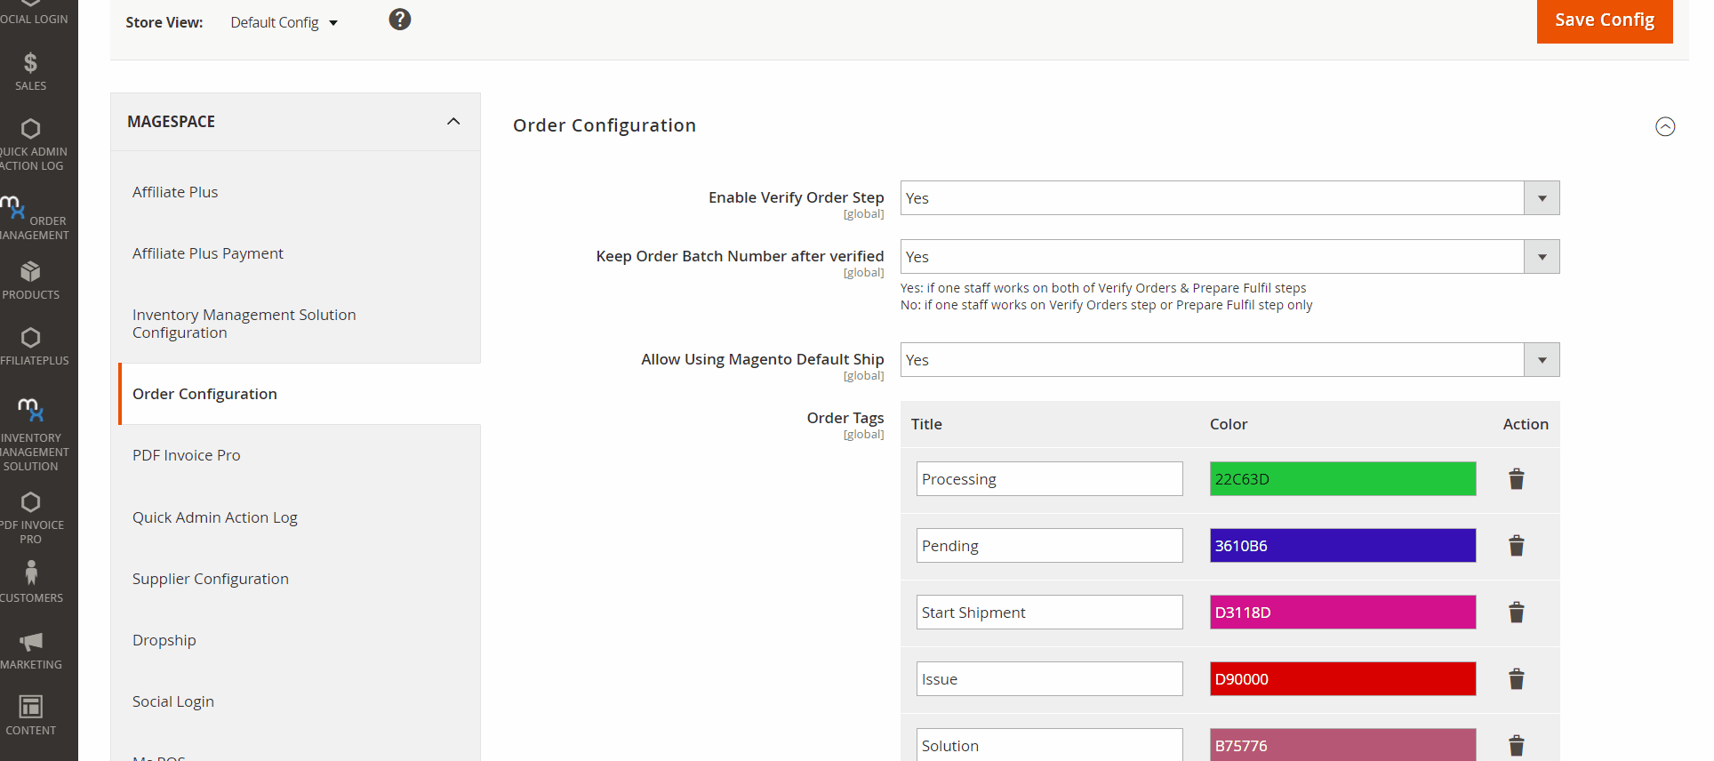Delete the Start Shipment order tag

click(x=1517, y=613)
